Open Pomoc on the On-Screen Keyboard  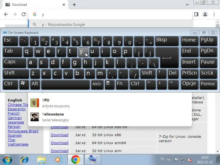pyautogui.click(x=208, y=85)
